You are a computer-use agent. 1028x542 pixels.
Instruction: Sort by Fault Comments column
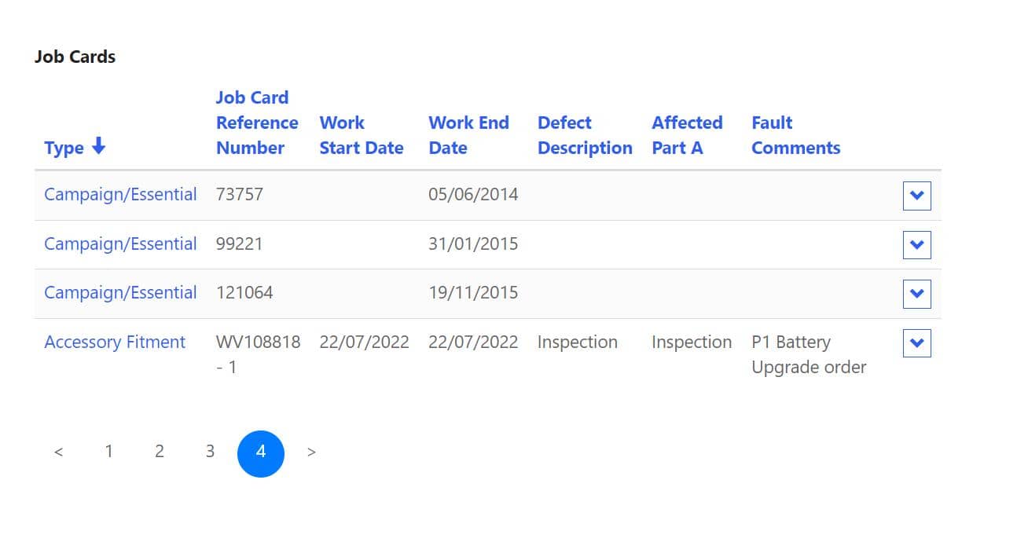tap(795, 135)
